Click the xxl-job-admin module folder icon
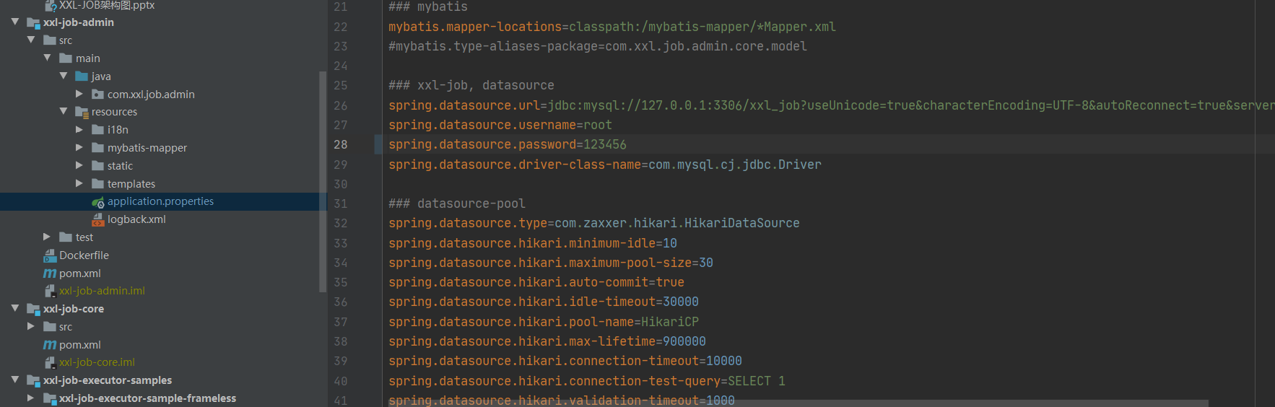The height and width of the screenshot is (407, 1275). [x=33, y=22]
